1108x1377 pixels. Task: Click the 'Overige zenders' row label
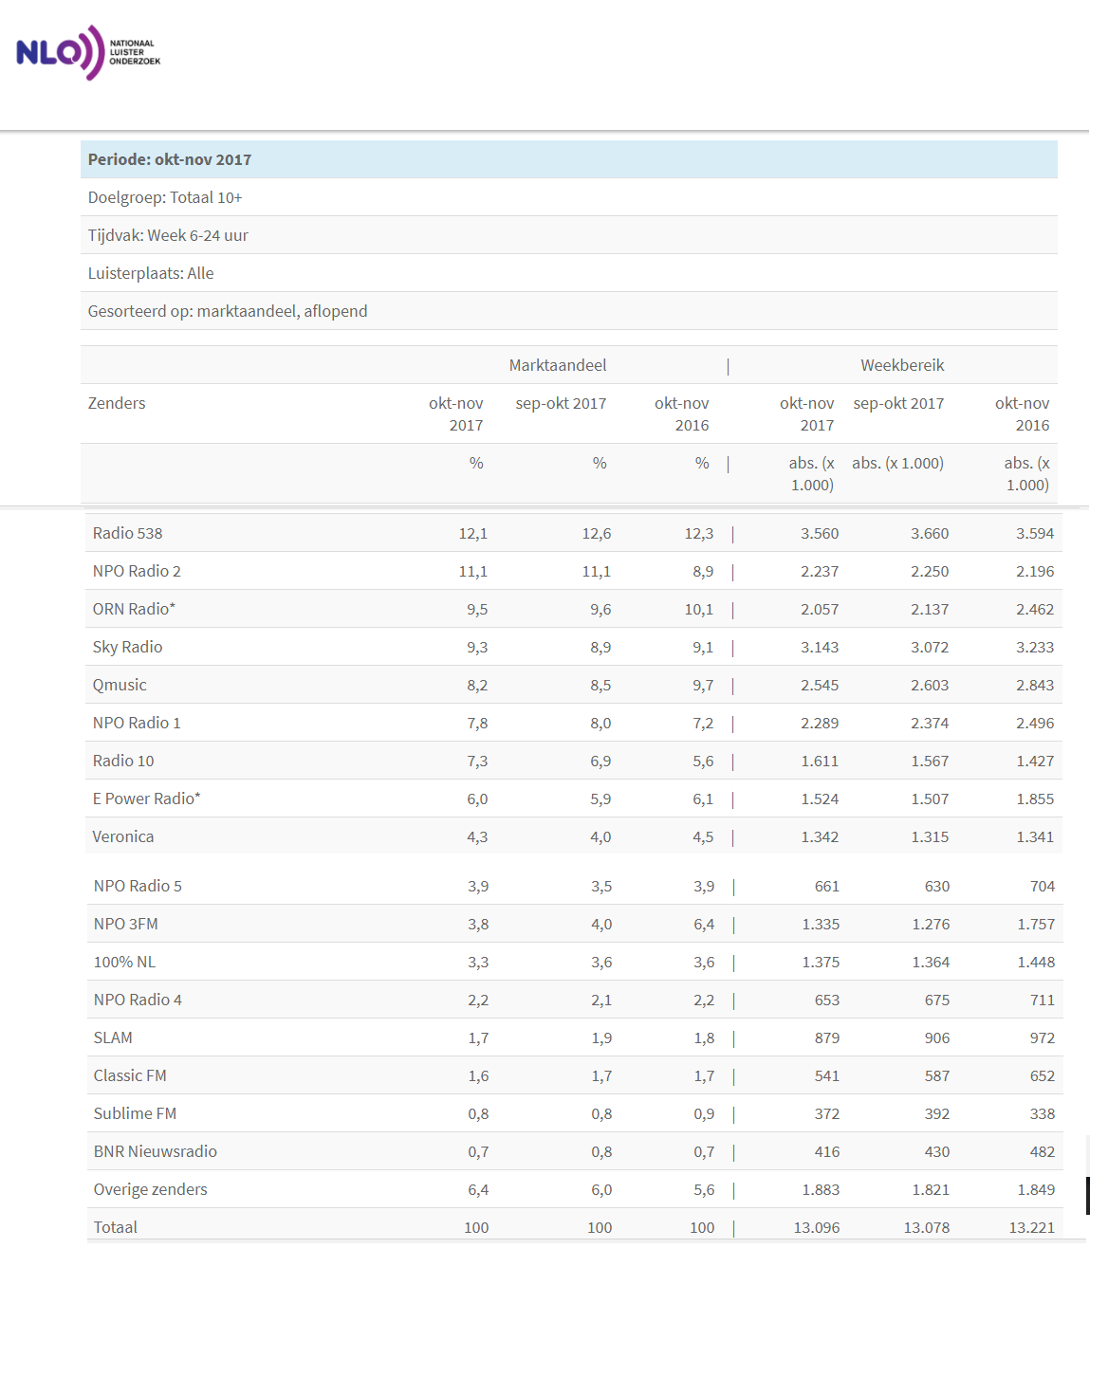point(150,1189)
